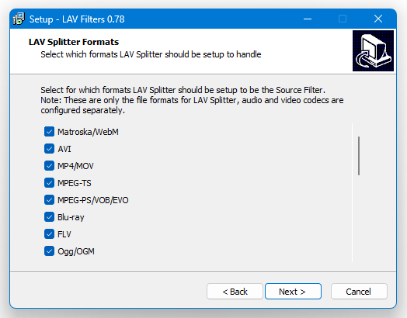This screenshot has width=407, height=318.
Task: Go to the next setup step
Action: click(x=293, y=292)
